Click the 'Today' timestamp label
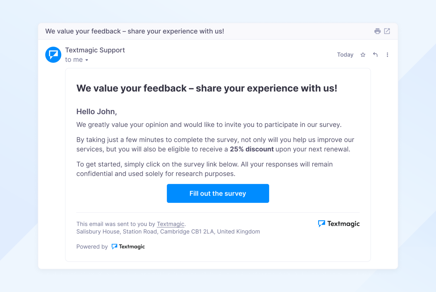 [x=345, y=55]
